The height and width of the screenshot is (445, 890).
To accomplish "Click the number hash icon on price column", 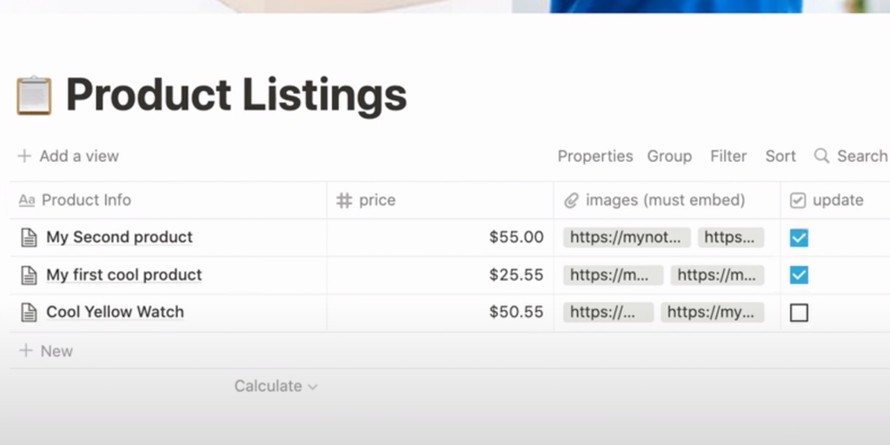I will (x=344, y=201).
